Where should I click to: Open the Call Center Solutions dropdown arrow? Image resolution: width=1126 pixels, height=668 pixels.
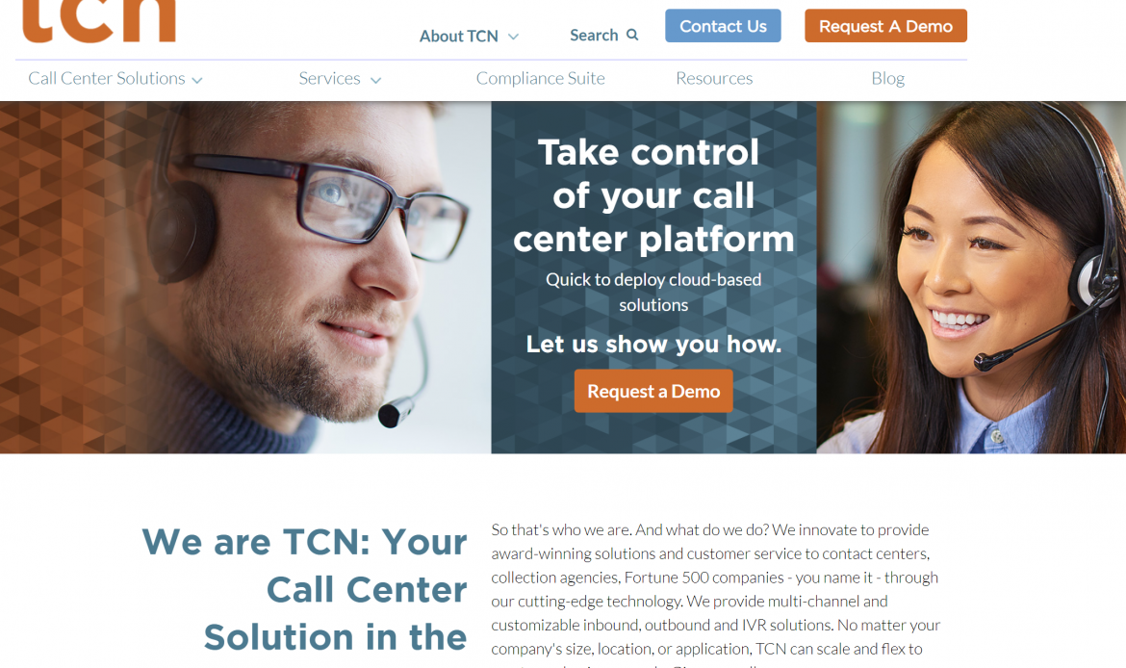pyautogui.click(x=196, y=81)
